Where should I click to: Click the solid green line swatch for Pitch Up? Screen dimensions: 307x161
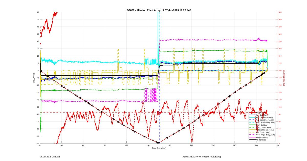pyautogui.click(x=253, y=125)
